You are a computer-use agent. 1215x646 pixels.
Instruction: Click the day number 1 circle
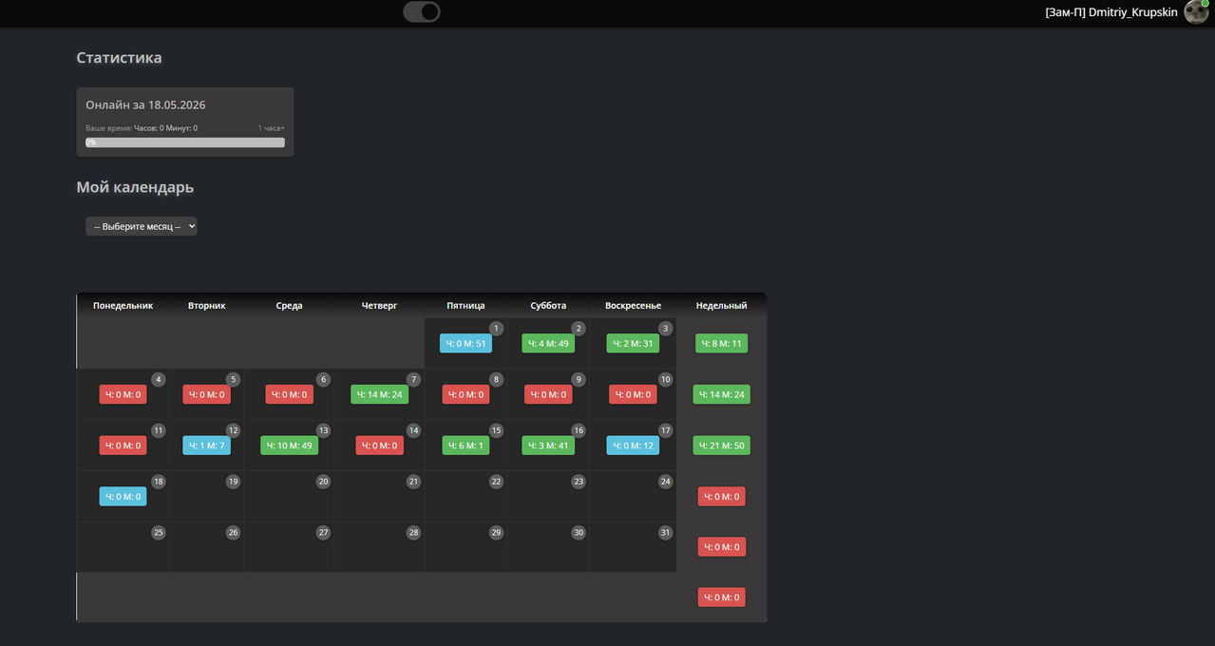point(496,329)
